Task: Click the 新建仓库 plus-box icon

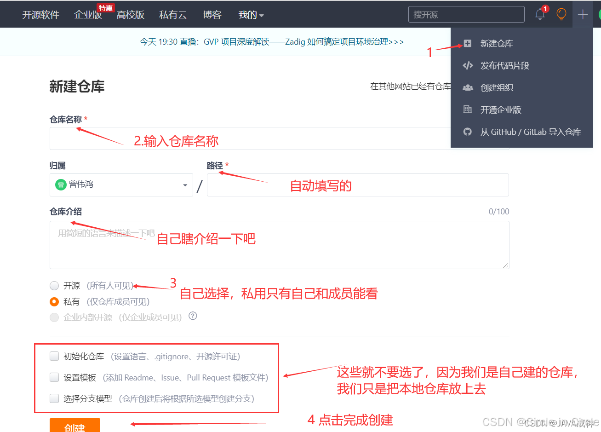Action: coord(468,43)
